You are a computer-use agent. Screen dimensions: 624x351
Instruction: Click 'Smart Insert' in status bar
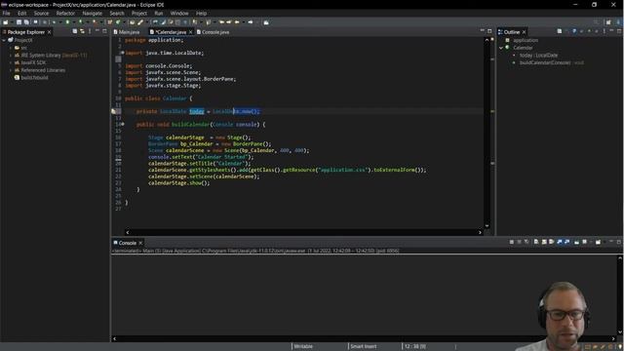coord(363,346)
